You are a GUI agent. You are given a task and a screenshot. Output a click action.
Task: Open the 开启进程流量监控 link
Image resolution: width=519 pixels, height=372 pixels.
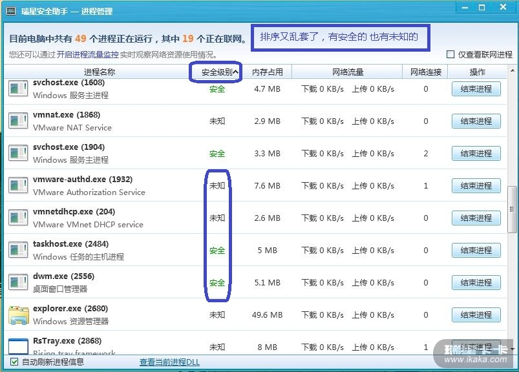tap(87, 54)
